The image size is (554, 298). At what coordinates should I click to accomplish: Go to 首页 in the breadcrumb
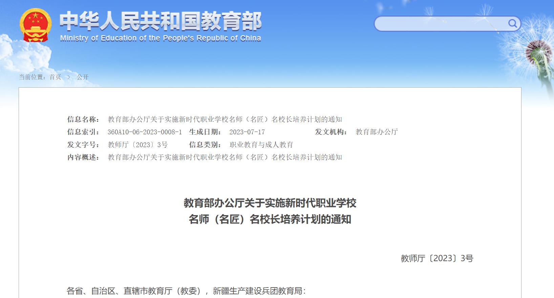click(55, 77)
